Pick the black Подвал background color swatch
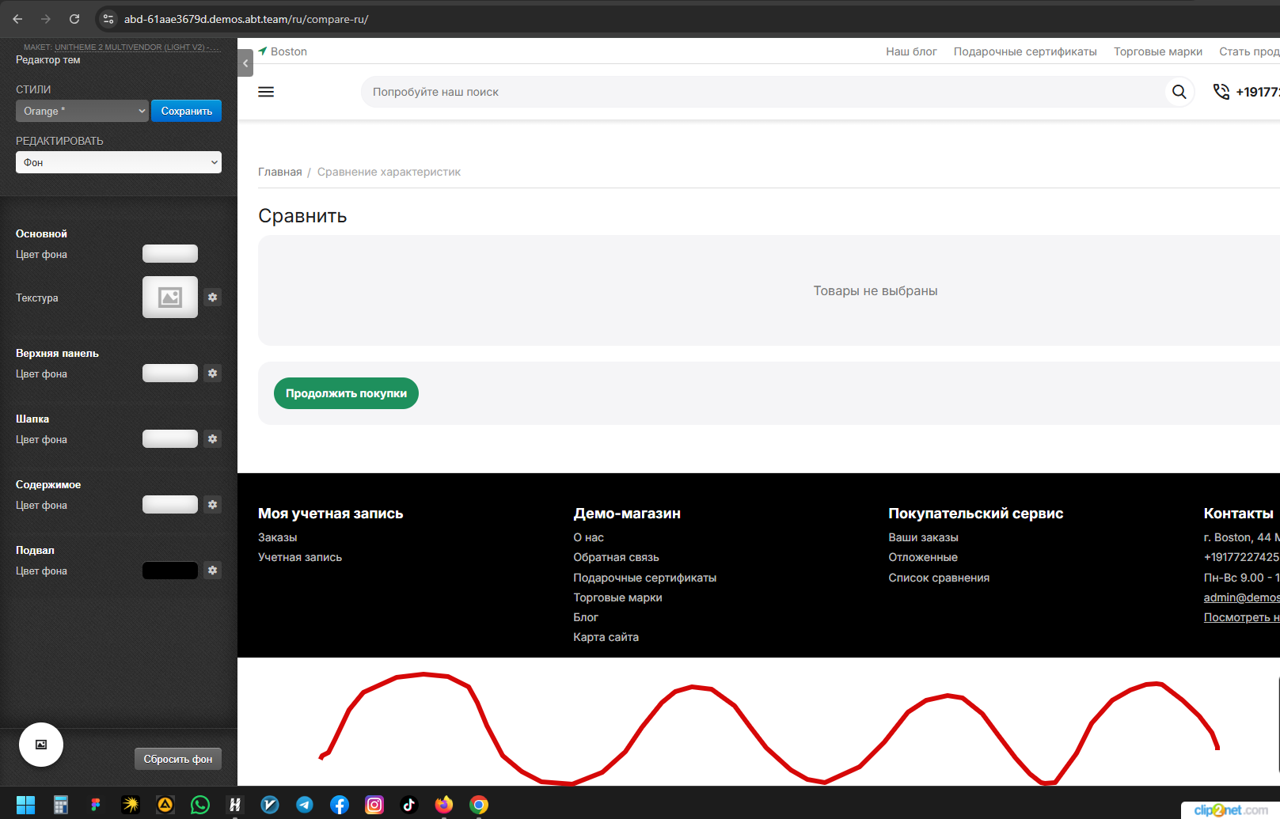 pyautogui.click(x=170, y=571)
